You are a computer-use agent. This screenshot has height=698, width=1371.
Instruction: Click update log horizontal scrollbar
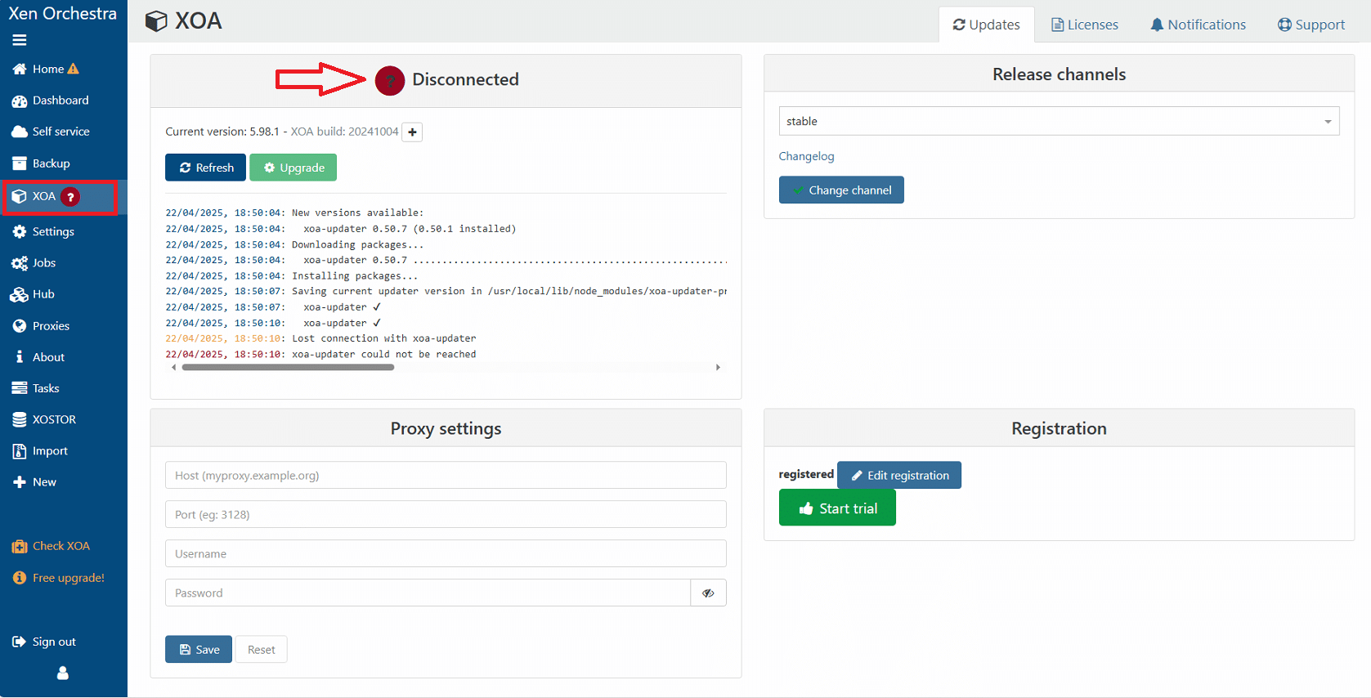[x=288, y=368]
